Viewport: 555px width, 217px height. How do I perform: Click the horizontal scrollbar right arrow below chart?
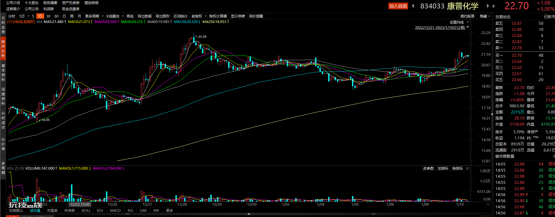click(488, 204)
